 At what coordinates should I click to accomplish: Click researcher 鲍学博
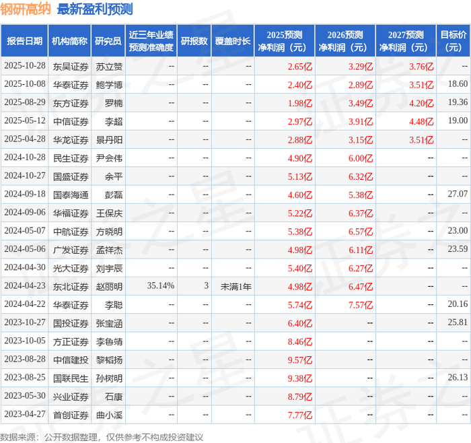pyautogui.click(x=109, y=85)
